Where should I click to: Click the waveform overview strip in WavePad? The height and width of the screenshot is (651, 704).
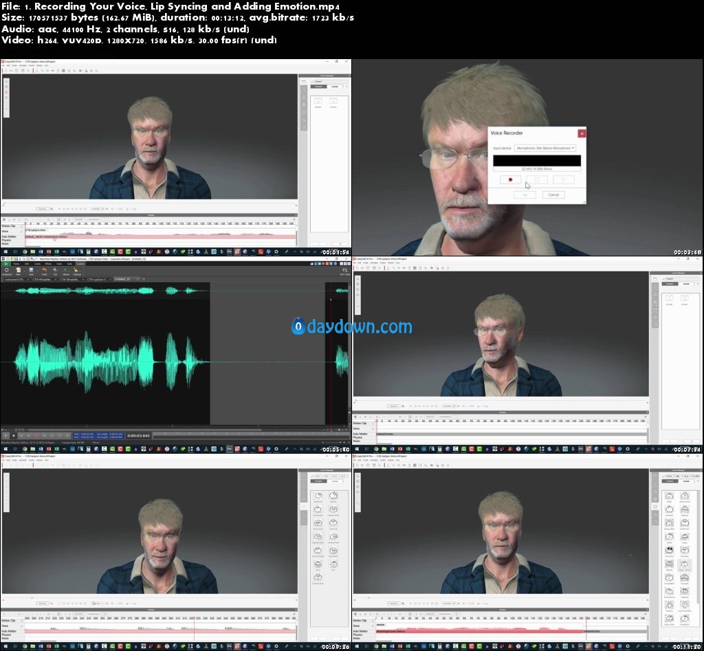click(175, 291)
